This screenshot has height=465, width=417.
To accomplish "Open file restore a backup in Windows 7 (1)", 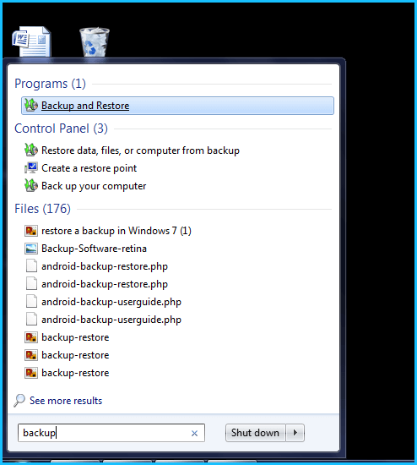I will (x=116, y=231).
